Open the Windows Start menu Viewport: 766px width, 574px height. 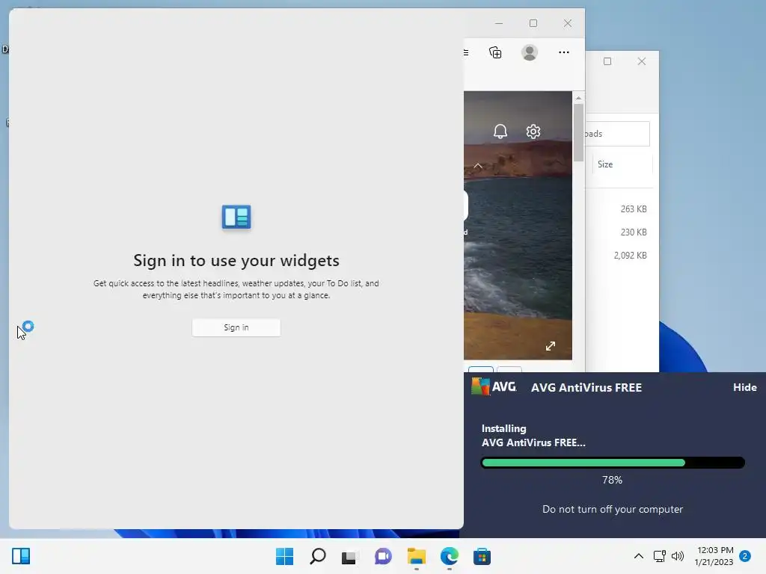pos(284,556)
